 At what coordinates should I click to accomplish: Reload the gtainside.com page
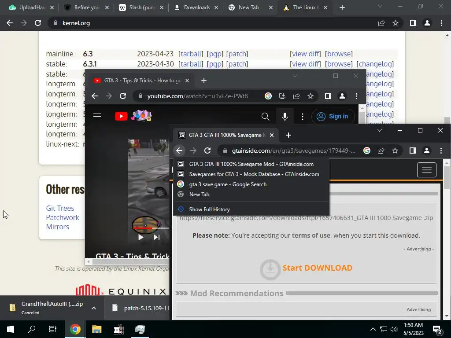(207, 151)
